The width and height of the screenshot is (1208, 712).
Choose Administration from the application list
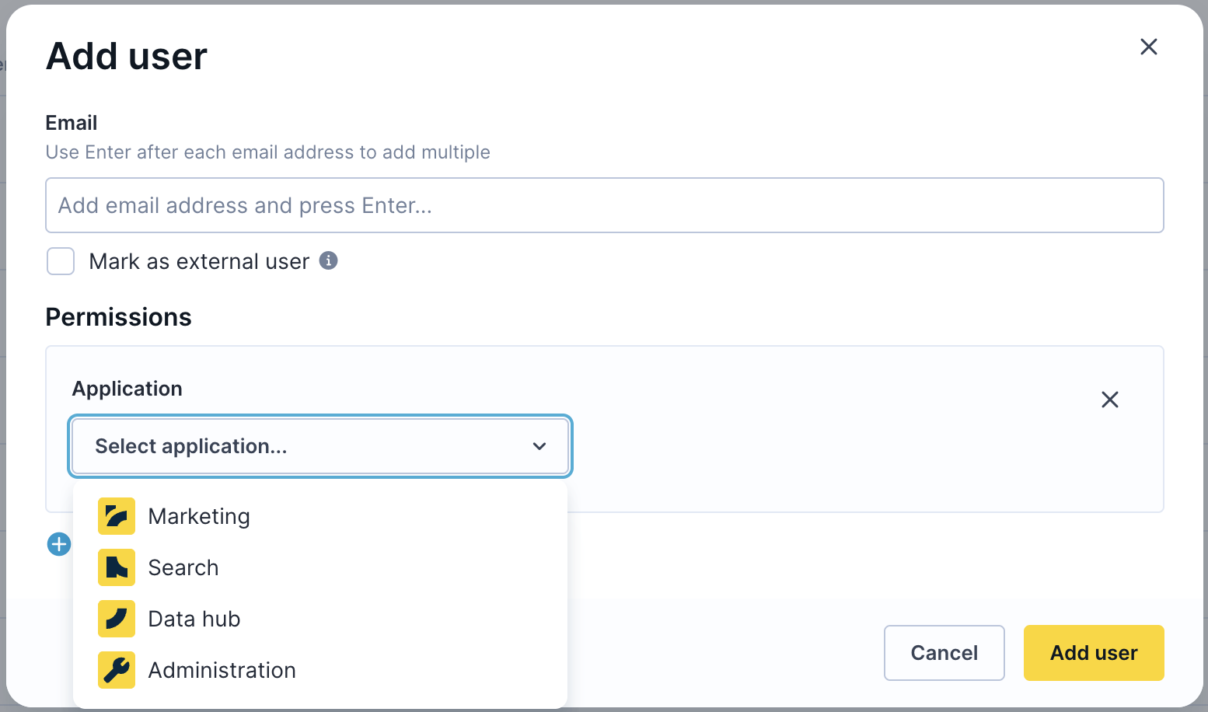[x=320, y=670]
